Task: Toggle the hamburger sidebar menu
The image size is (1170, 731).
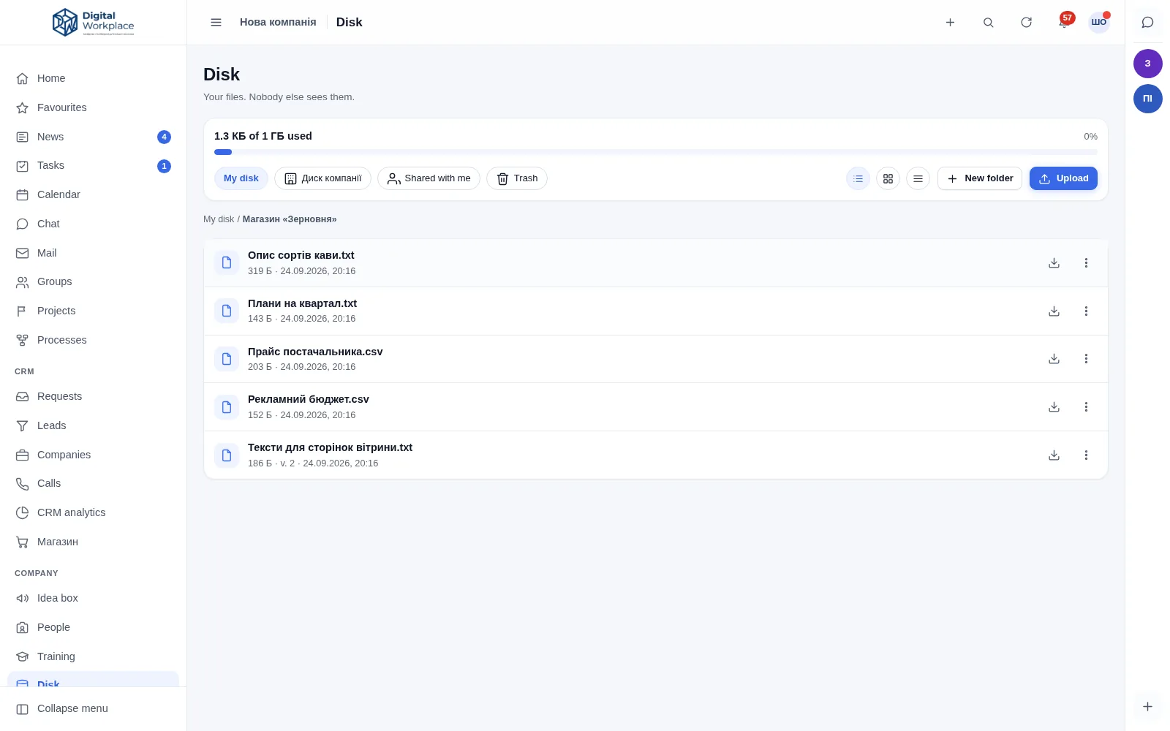Action: click(x=216, y=23)
